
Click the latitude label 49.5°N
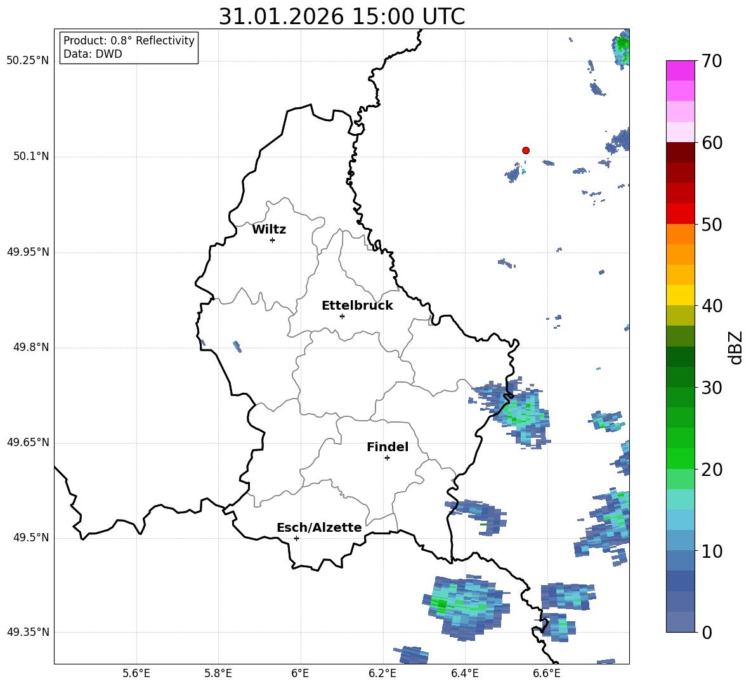[31, 538]
